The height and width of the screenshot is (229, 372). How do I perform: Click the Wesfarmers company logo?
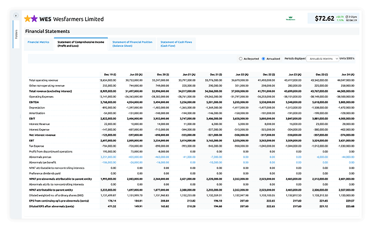tap(291, 19)
